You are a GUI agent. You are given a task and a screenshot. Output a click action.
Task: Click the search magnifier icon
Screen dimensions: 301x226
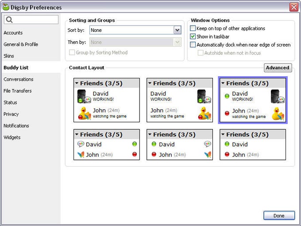coord(9,19)
